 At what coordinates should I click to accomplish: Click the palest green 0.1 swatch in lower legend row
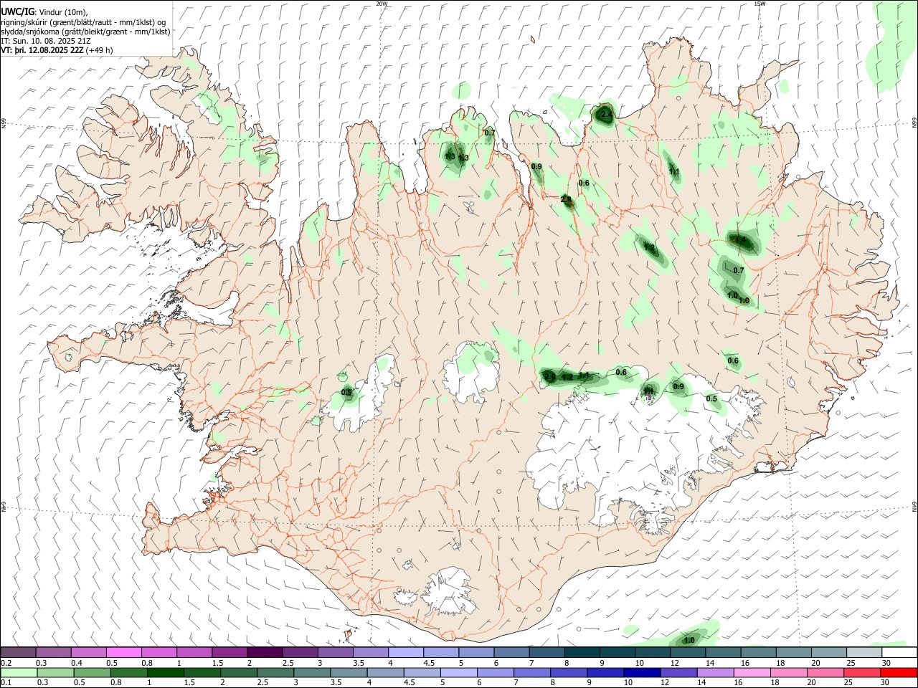(19, 673)
